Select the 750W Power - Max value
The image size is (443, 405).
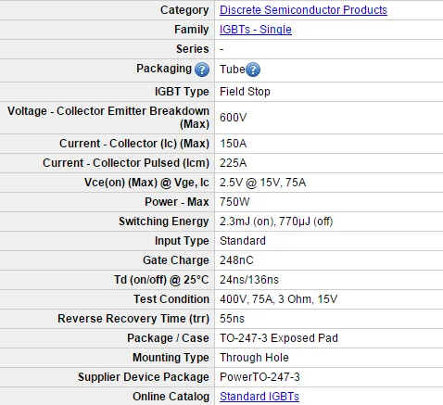click(x=234, y=202)
